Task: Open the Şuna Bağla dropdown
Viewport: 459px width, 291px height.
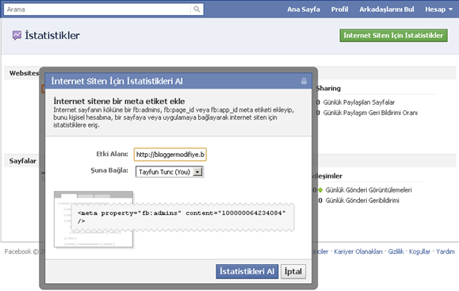Action: pos(169,172)
